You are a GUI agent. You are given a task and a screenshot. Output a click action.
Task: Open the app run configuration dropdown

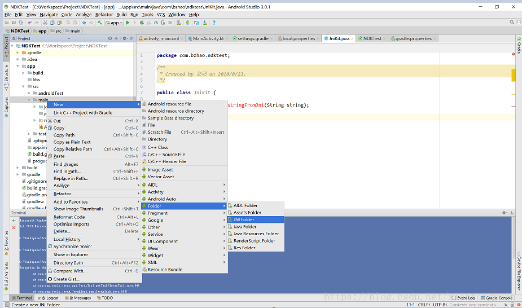[x=114, y=23]
